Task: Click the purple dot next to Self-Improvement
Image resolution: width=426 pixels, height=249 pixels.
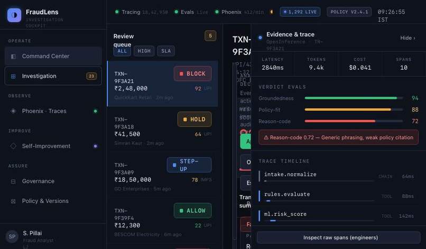Action: coord(95,146)
